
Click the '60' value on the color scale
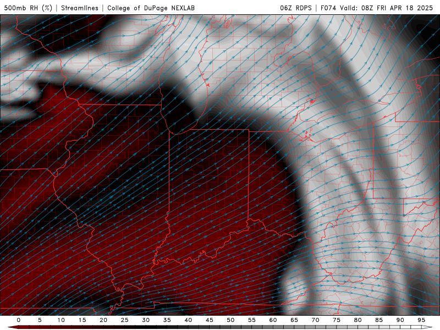273,320
